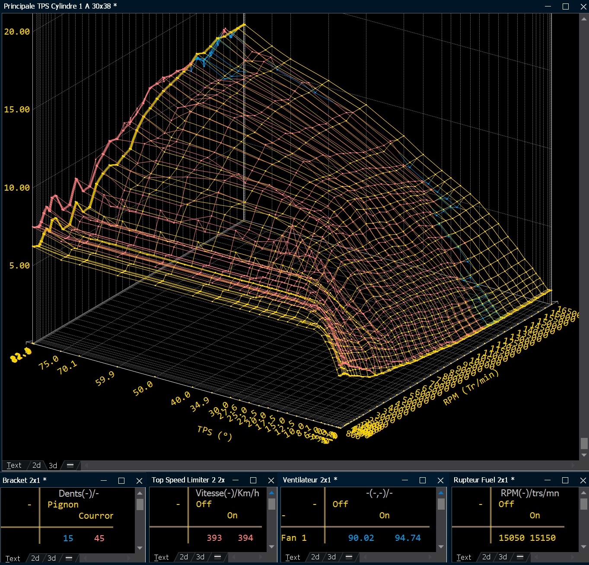Open the options icon in the Principale TPS panel
The width and height of the screenshot is (589, 565).
click(70, 466)
